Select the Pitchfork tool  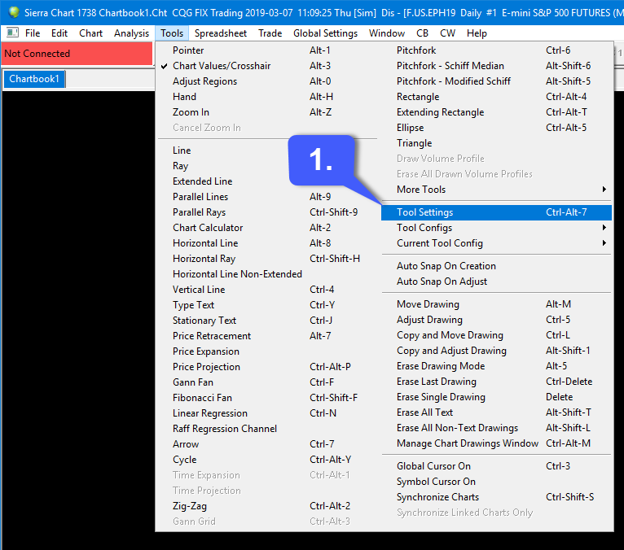click(496, 50)
